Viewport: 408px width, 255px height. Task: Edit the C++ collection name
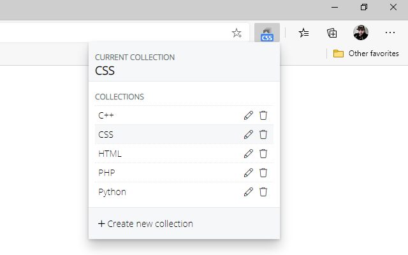(x=249, y=115)
